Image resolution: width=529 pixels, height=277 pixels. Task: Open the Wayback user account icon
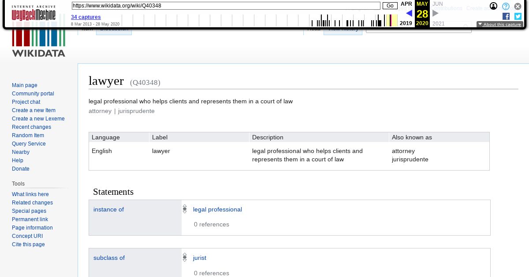pos(494,6)
